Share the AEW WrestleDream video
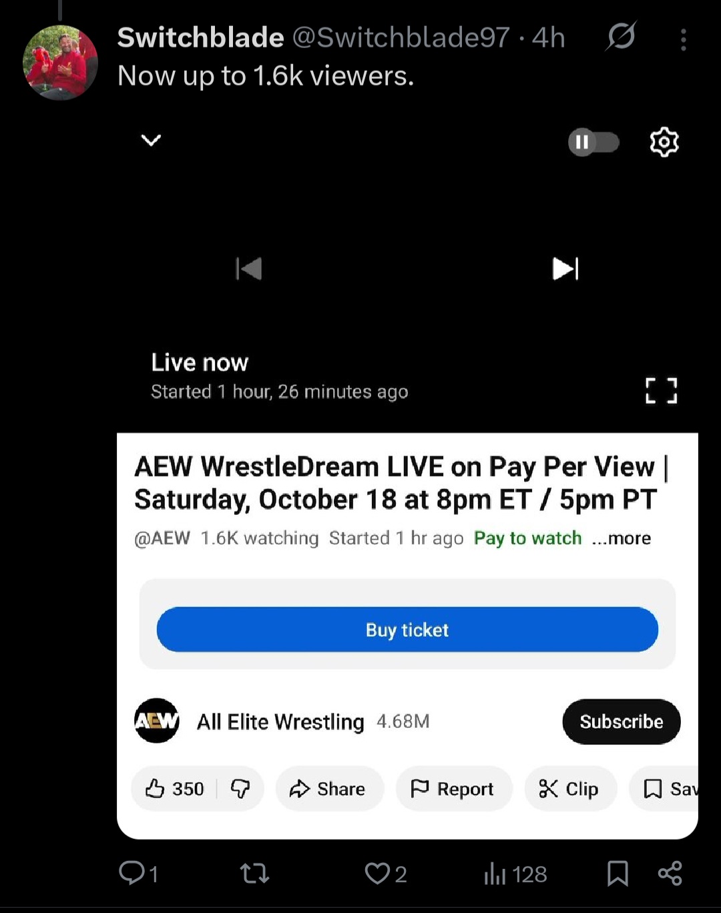The width and height of the screenshot is (721, 913). [329, 789]
